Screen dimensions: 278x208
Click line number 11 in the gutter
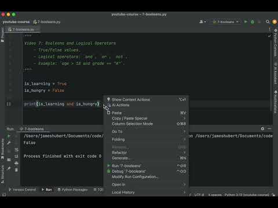[9, 104]
